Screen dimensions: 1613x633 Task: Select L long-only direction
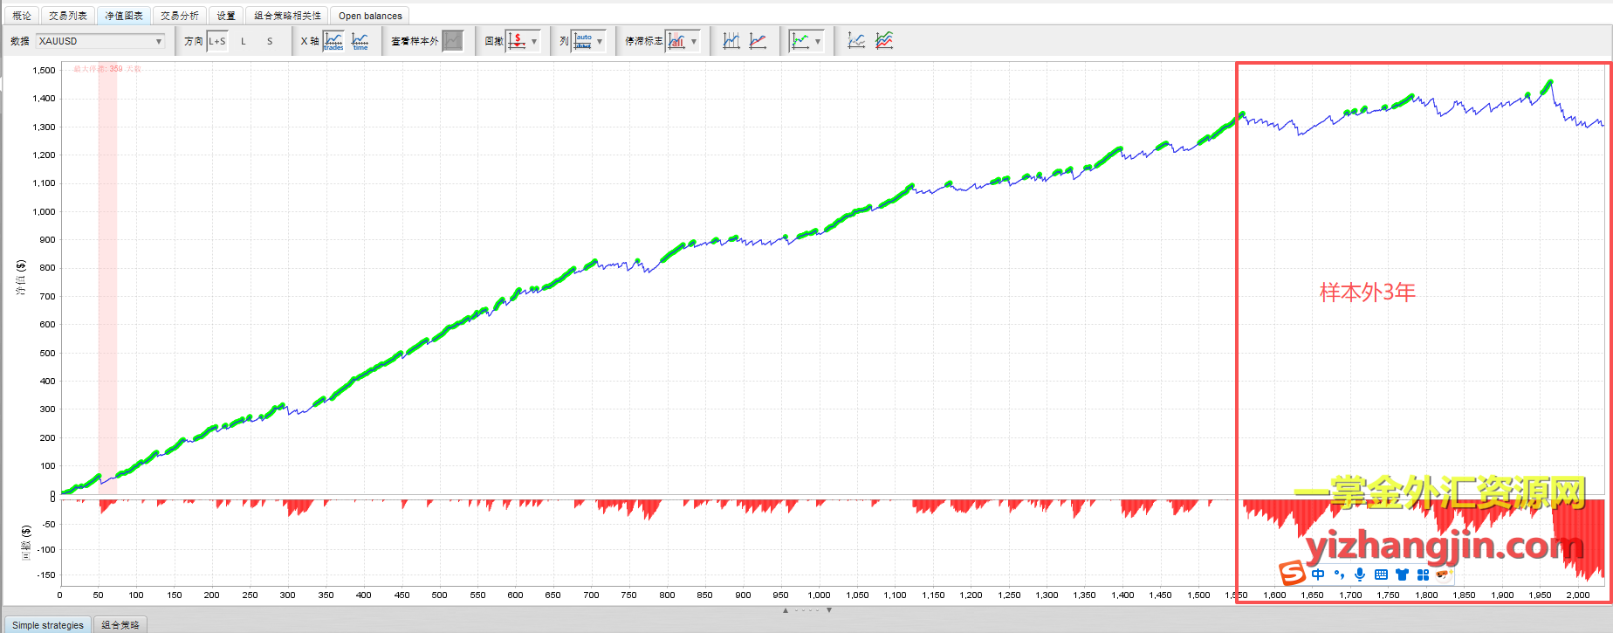[x=244, y=41]
